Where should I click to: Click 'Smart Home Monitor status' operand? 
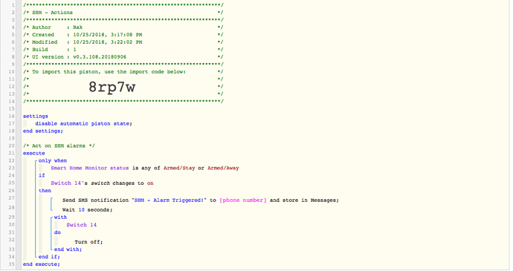click(x=90, y=168)
